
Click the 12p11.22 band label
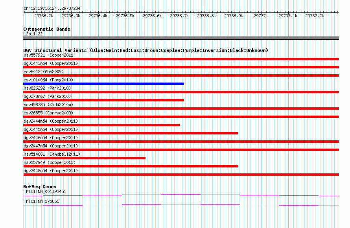tap(33, 34)
